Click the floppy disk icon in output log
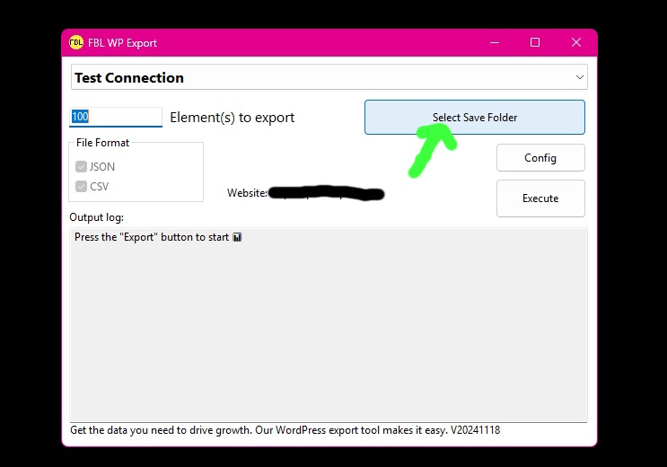Viewport: 667px width, 467px height. click(237, 238)
